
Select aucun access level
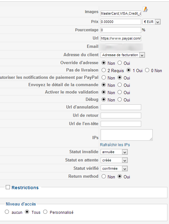pyautogui.click(x=7, y=212)
